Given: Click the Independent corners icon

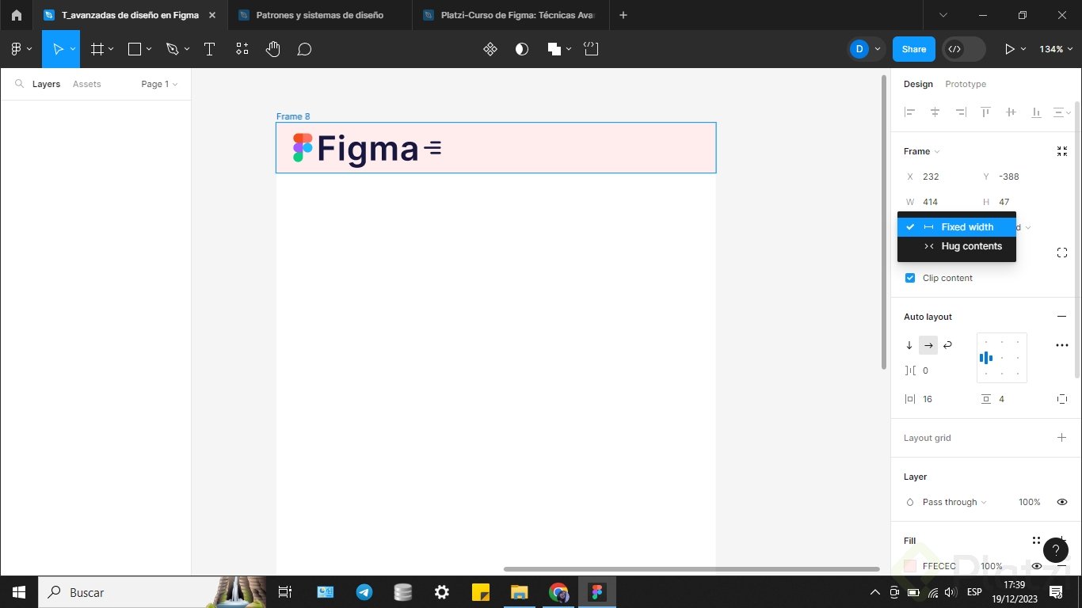Looking at the screenshot, I should [x=1062, y=253].
